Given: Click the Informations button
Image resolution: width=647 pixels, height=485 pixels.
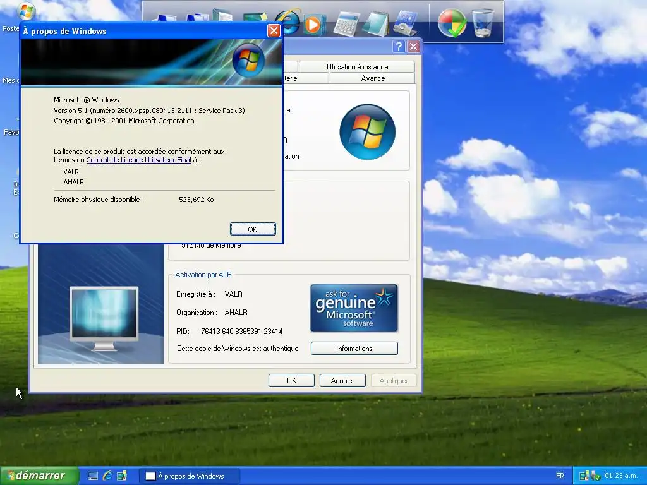Looking at the screenshot, I should 354,349.
